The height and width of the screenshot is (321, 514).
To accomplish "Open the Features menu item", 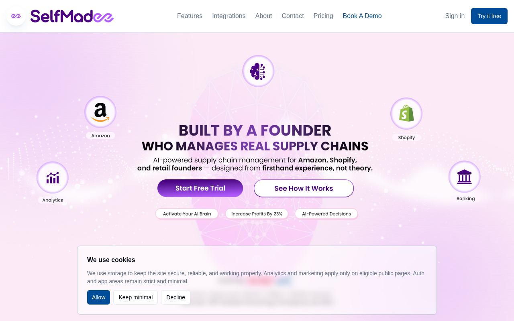I will point(190,16).
